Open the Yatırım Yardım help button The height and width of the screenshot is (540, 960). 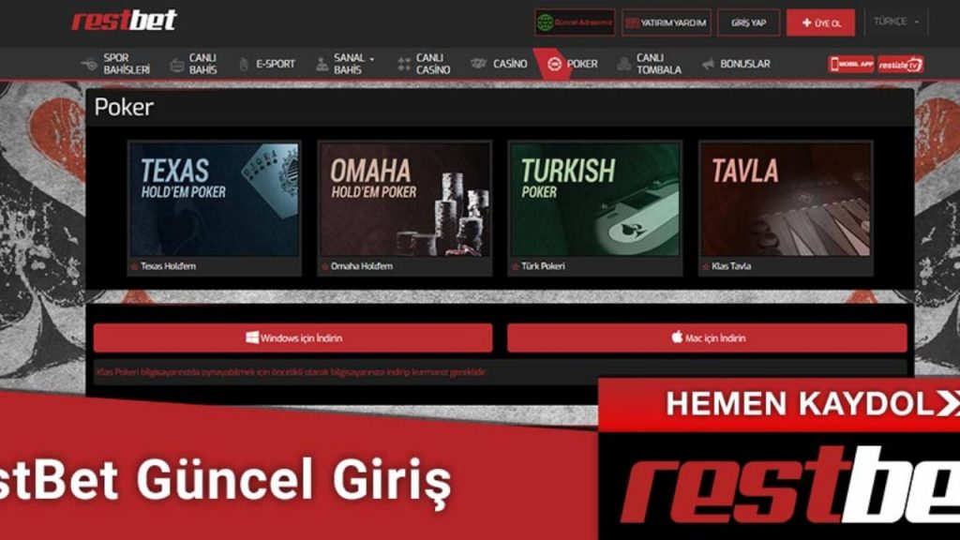(x=667, y=22)
